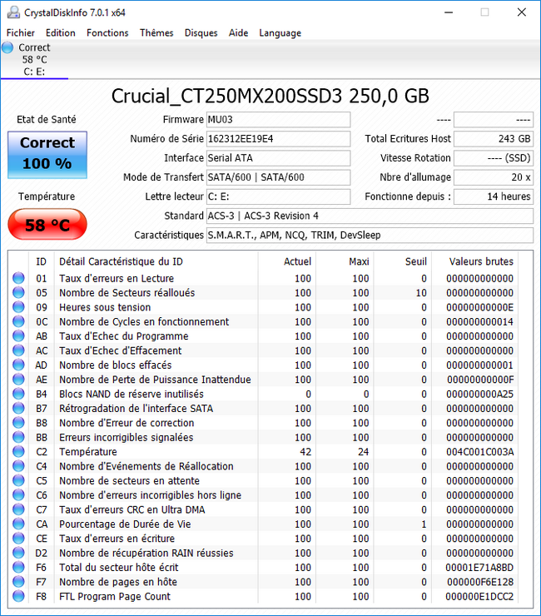The image size is (541, 616).
Task: Click the Etat de Santé label
Action: pyautogui.click(x=47, y=119)
